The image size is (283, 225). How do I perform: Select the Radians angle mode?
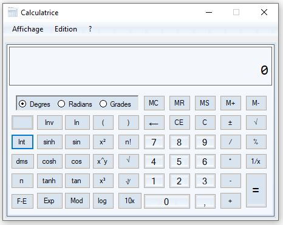75,104
